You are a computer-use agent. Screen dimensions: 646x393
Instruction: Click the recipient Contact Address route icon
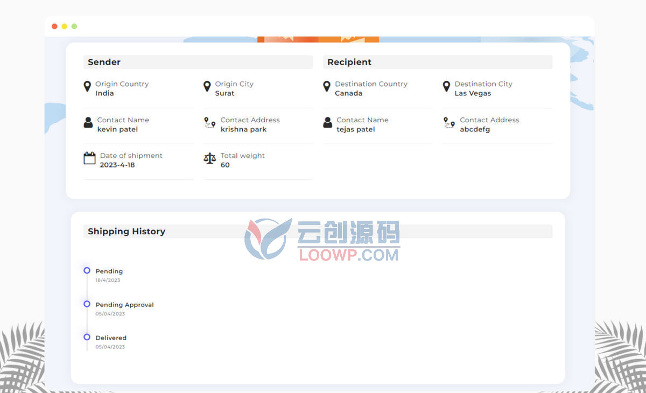click(x=449, y=123)
